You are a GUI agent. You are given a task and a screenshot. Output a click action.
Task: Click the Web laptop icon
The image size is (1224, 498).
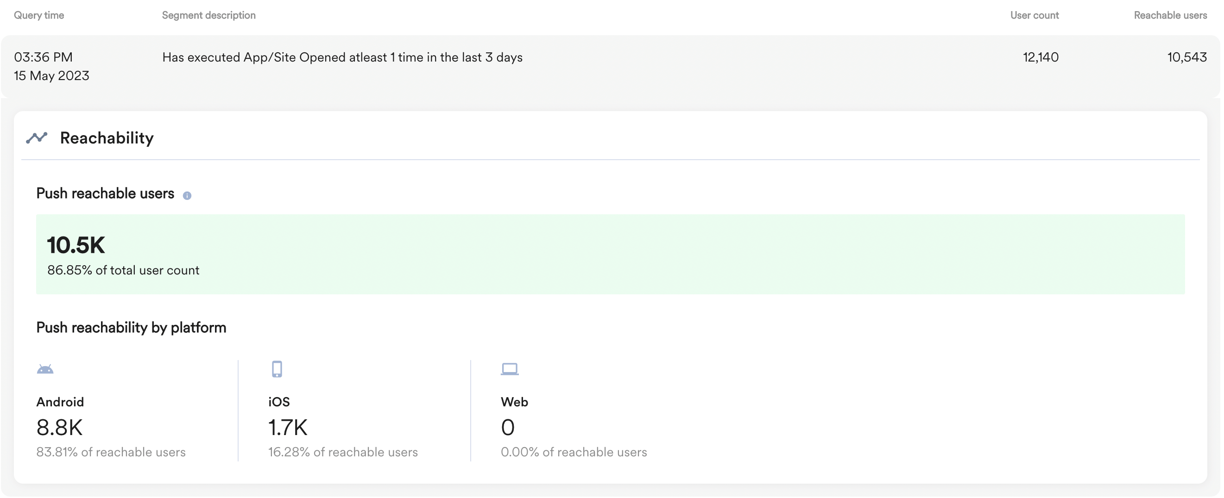click(509, 369)
